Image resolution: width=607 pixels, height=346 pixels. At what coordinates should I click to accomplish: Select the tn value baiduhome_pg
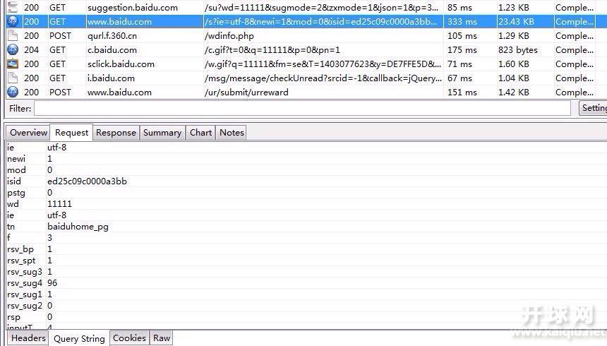(x=78, y=226)
